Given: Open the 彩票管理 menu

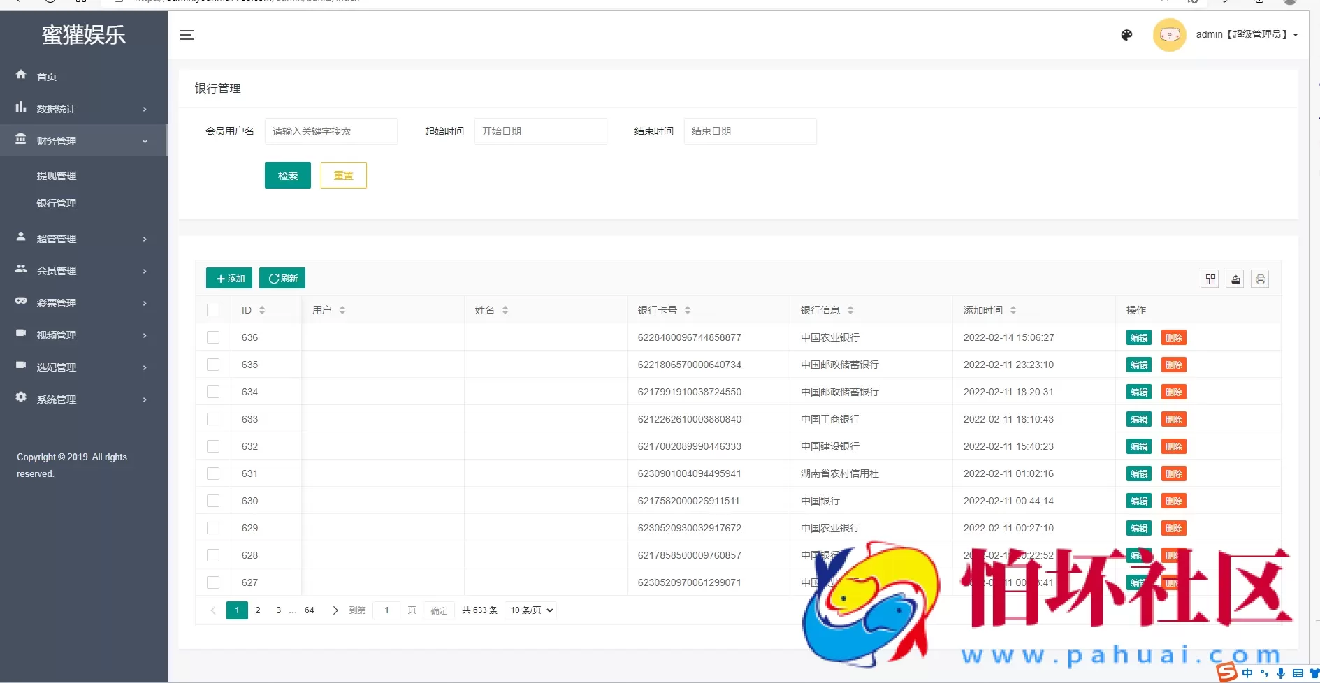Looking at the screenshot, I should pos(57,302).
